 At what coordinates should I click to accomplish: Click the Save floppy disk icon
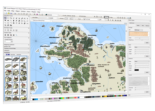click(11, 13)
